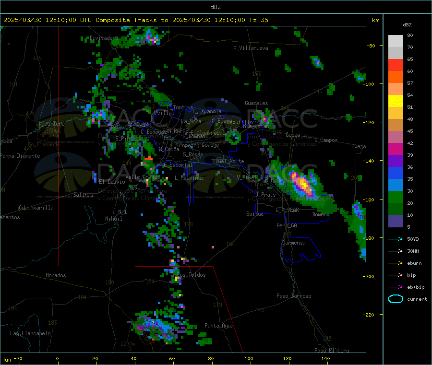This screenshot has width=432, height=365.
Task: Click the 50YD legend label
Action: coord(413,239)
